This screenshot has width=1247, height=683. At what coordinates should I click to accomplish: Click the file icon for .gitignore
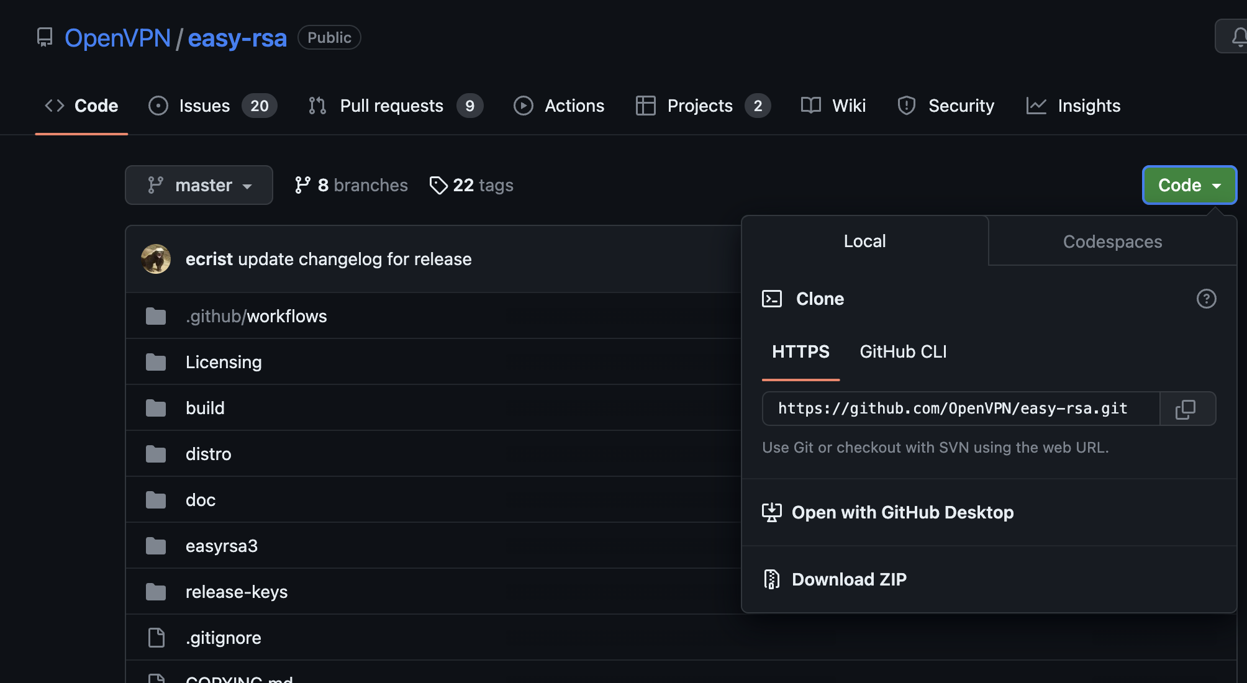(x=156, y=638)
